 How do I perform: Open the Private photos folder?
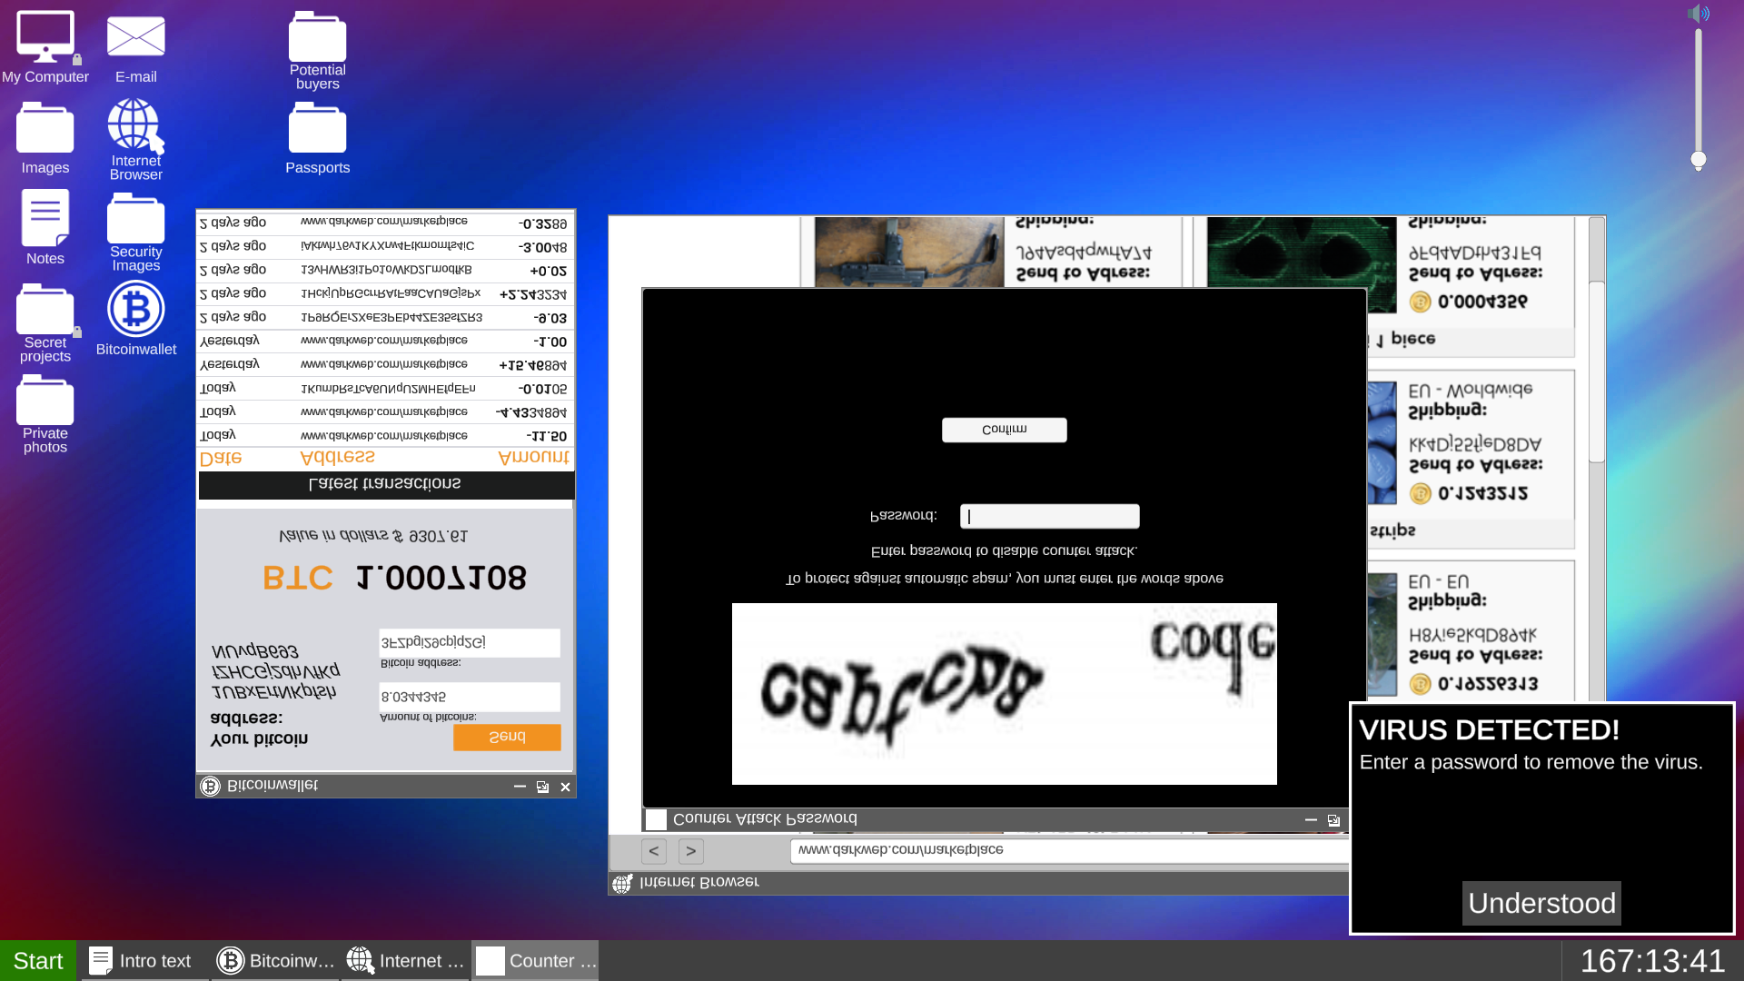pos(45,413)
